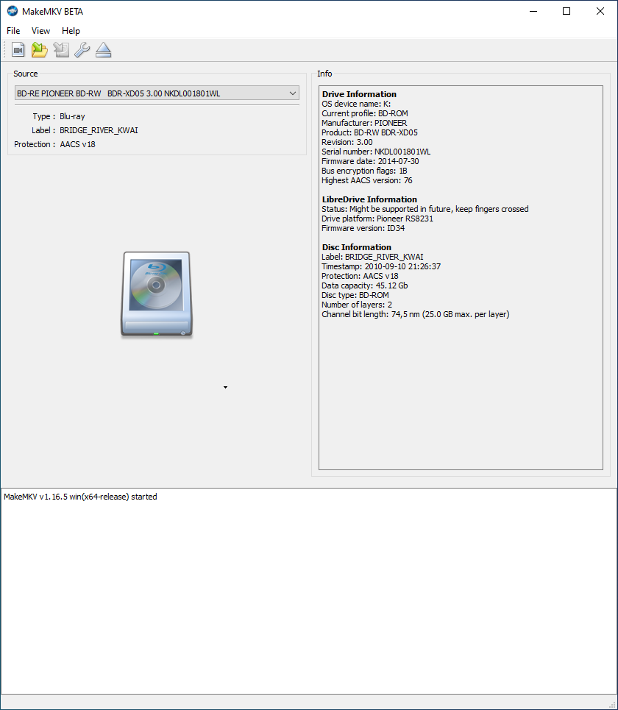
Task: Click the MakeMKV logo in the title bar
Action: click(x=12, y=11)
